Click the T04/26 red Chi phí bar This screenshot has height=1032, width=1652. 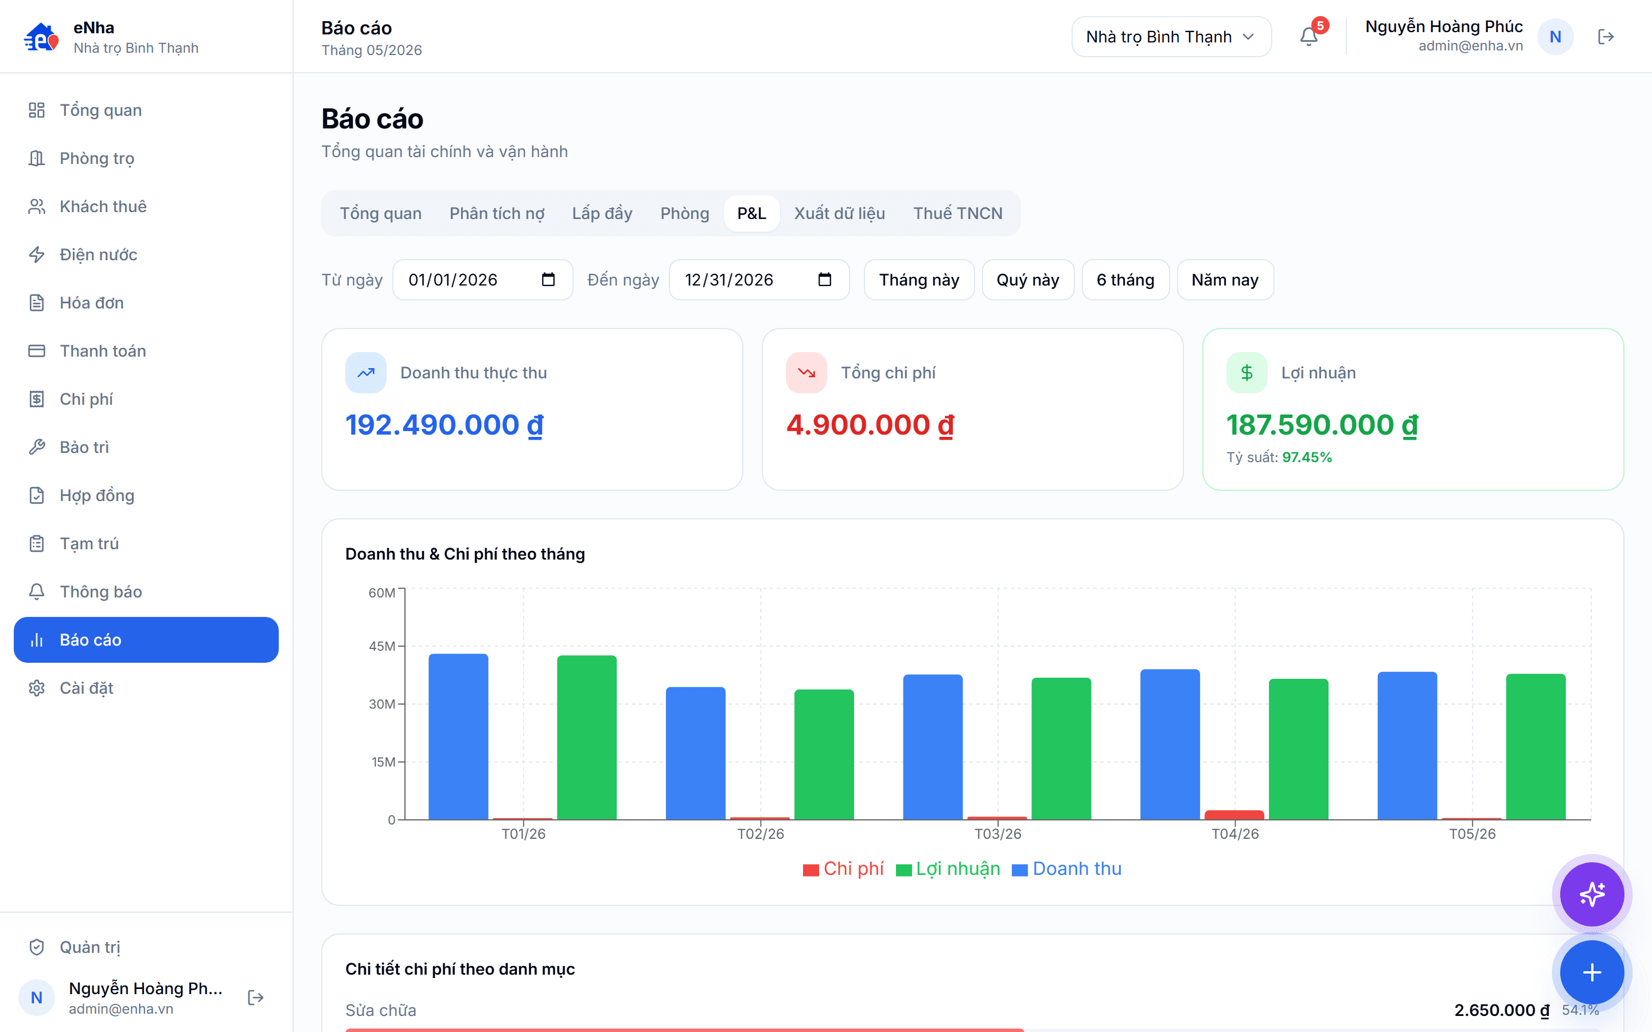1234,814
